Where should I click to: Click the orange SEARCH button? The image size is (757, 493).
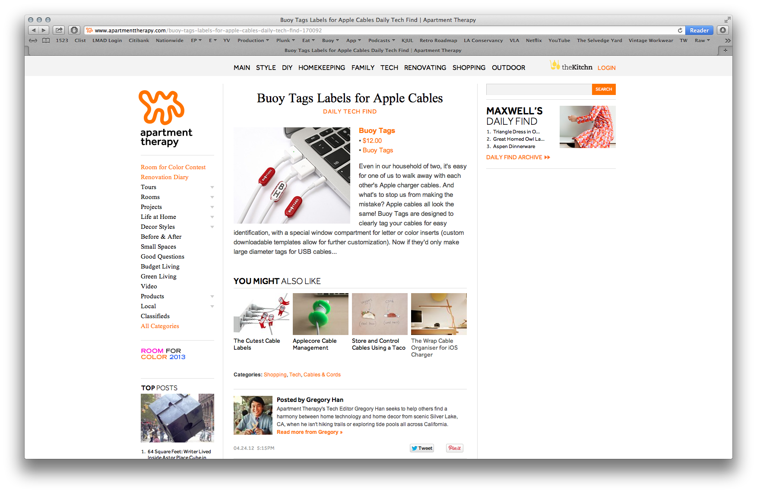(x=603, y=89)
